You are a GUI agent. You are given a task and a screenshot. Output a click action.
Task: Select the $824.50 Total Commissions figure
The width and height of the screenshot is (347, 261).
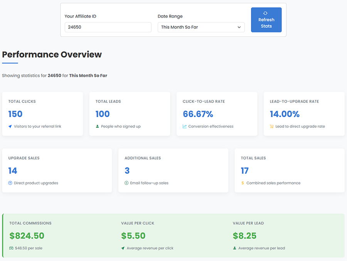click(x=27, y=236)
